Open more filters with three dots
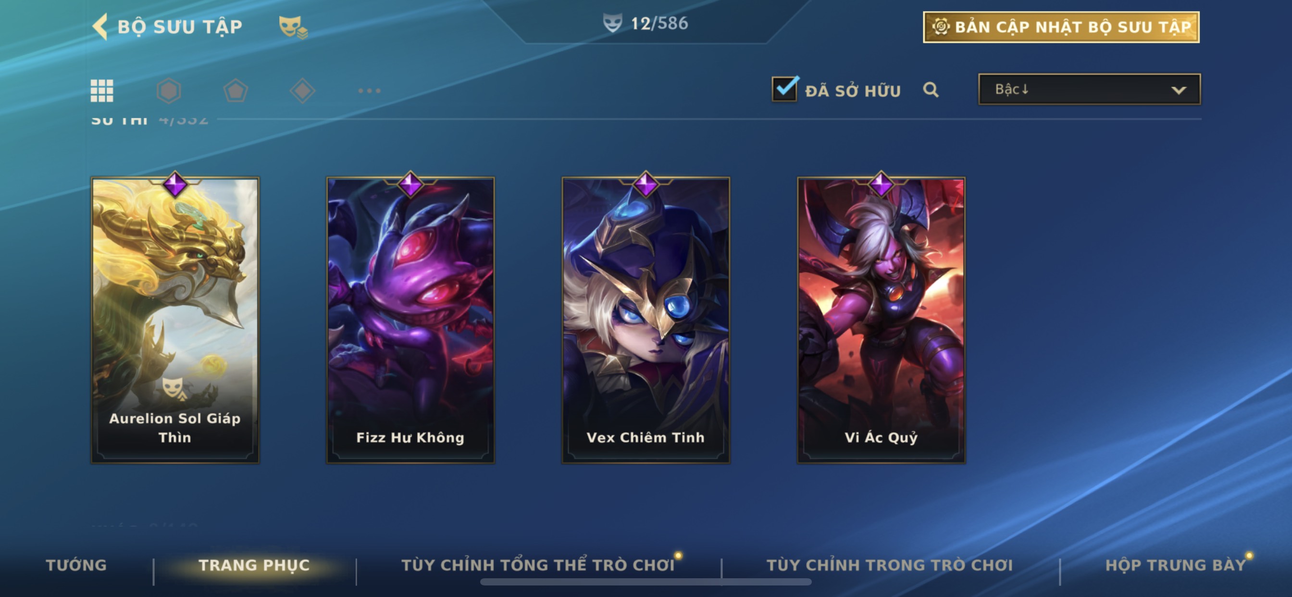The image size is (1292, 597). 370,91
